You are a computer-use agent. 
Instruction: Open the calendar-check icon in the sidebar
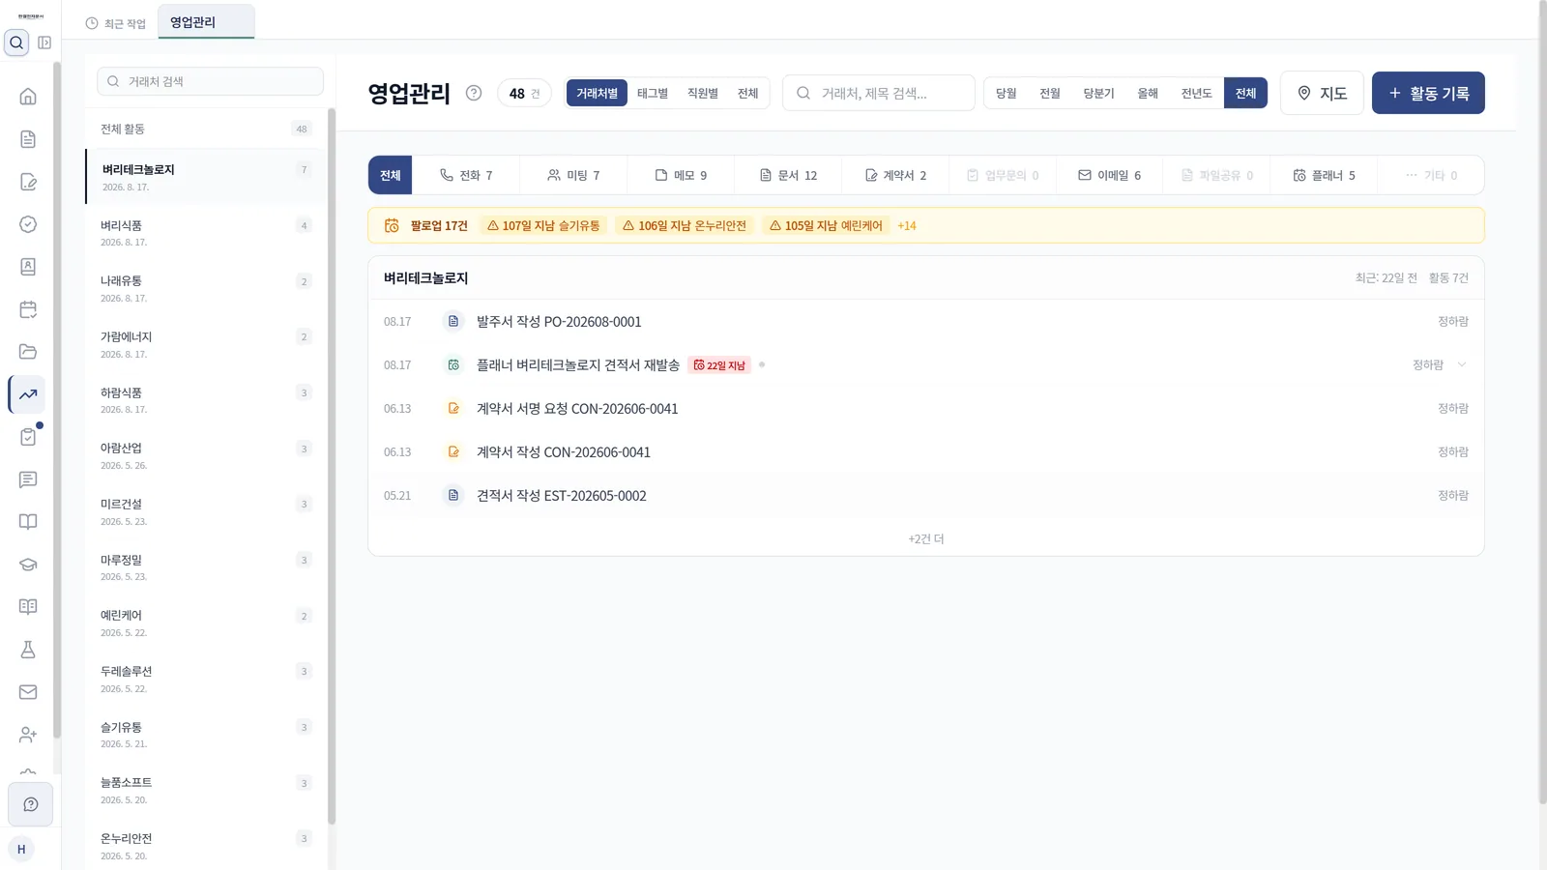[28, 309]
